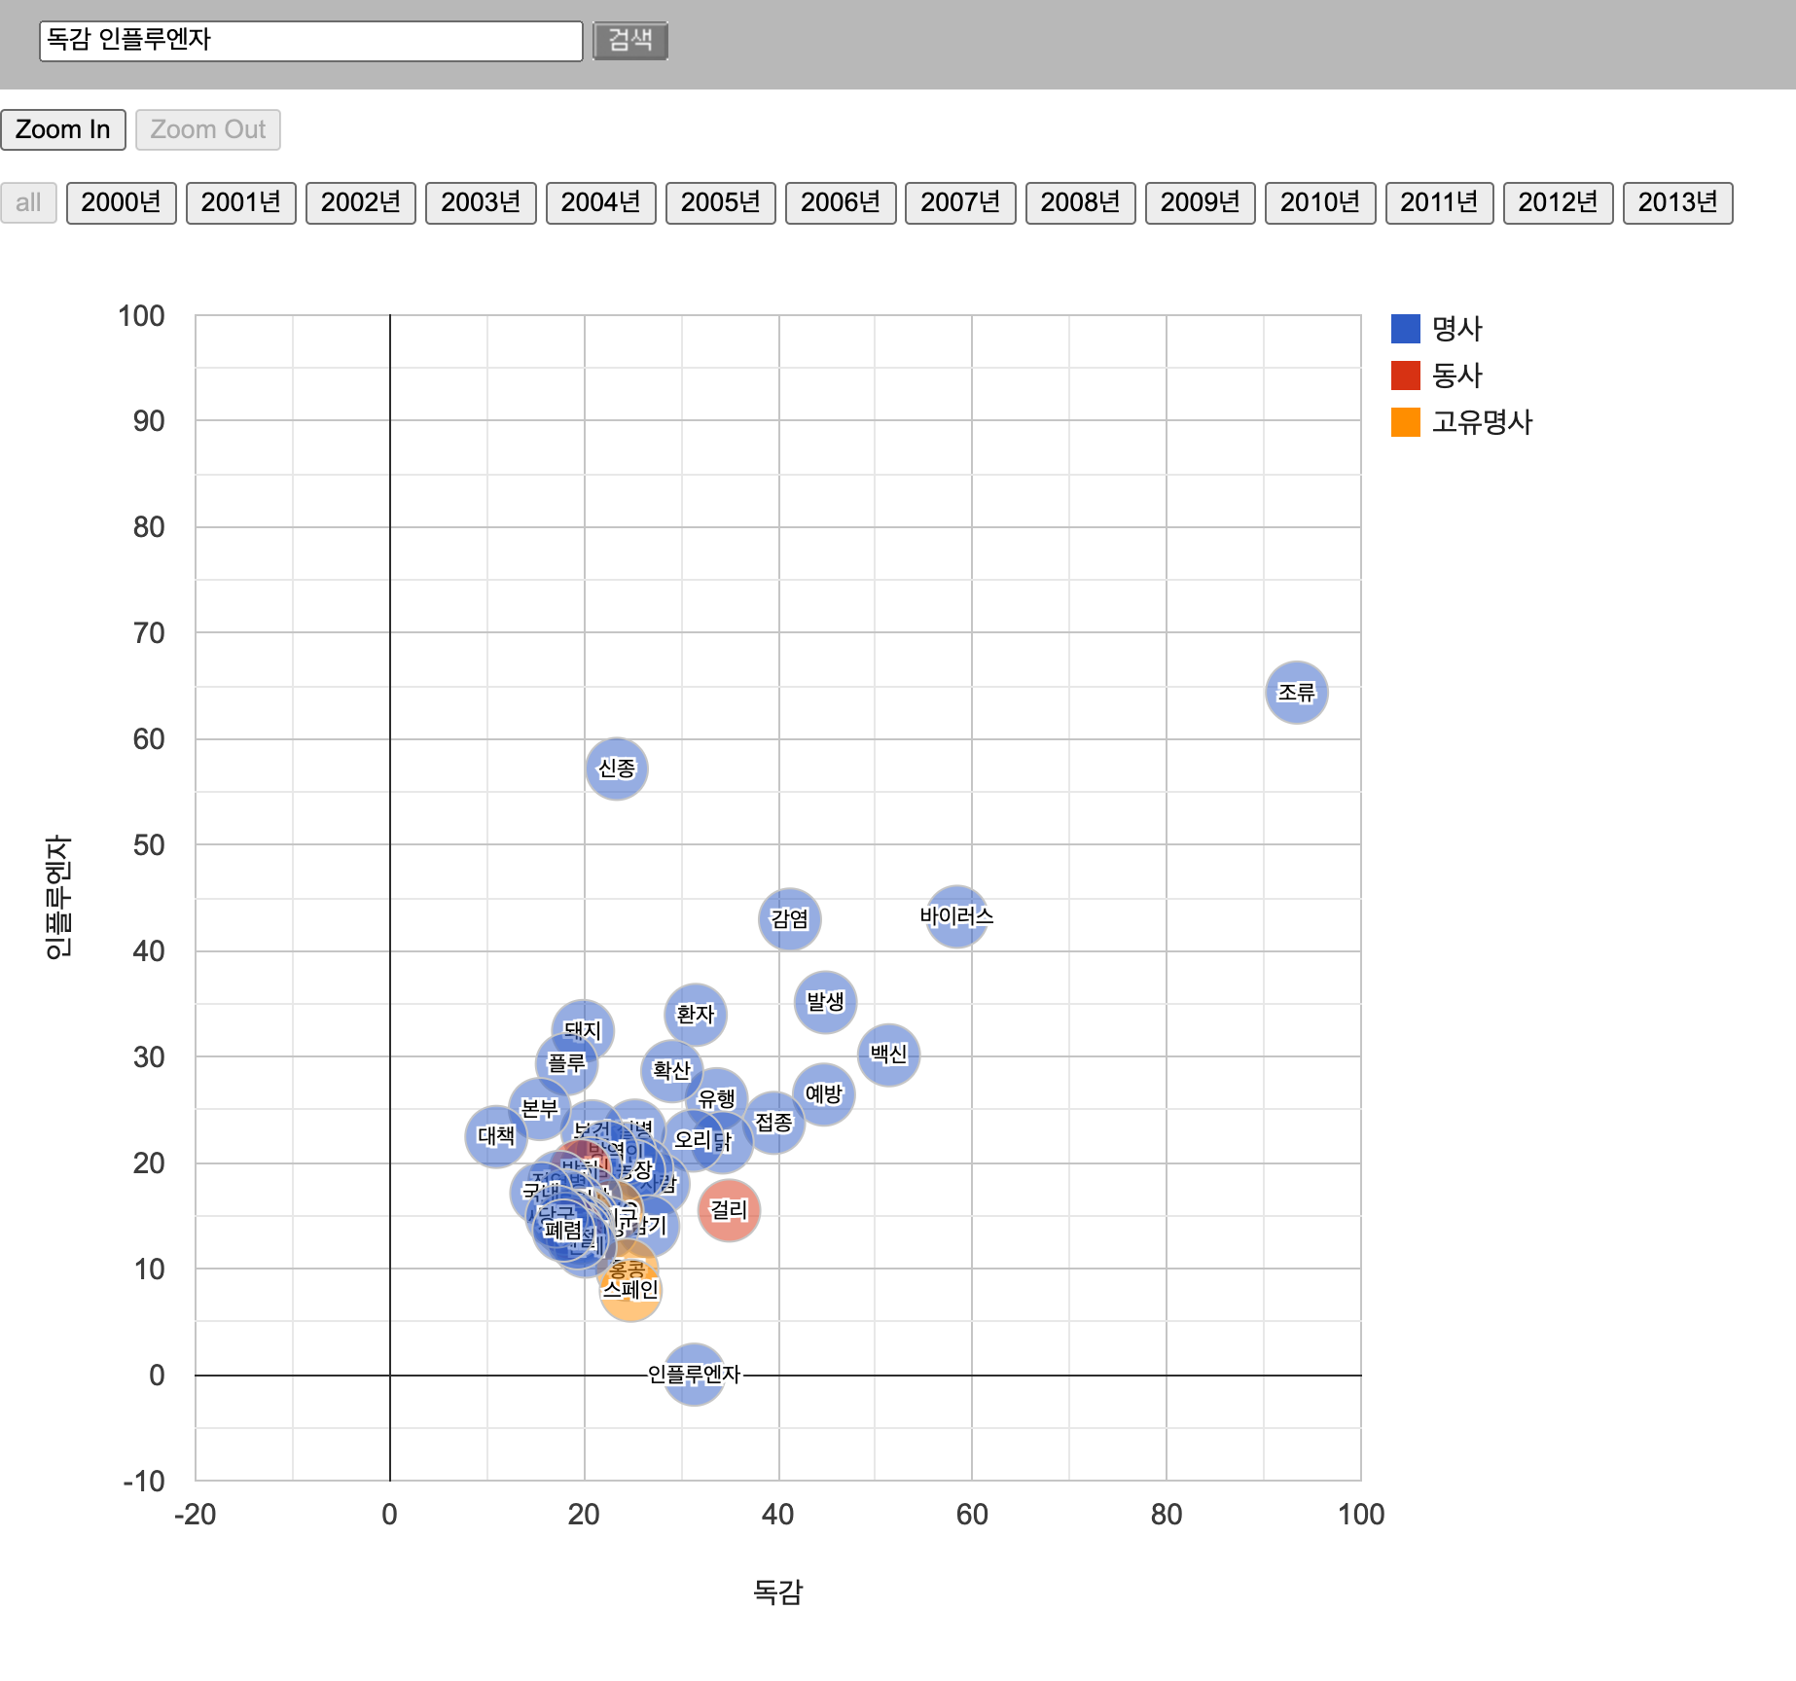Click the Zoom In button

pos(63,129)
